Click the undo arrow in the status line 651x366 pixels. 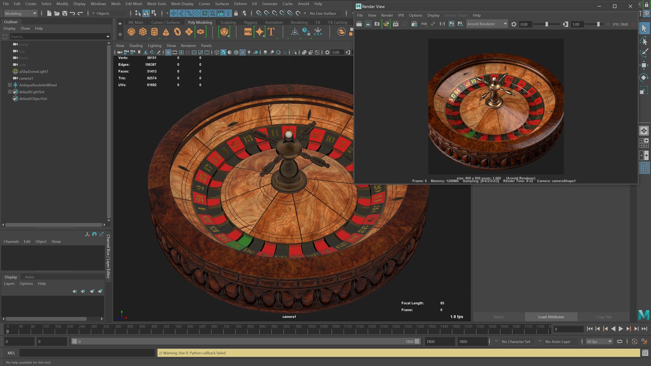(x=72, y=13)
